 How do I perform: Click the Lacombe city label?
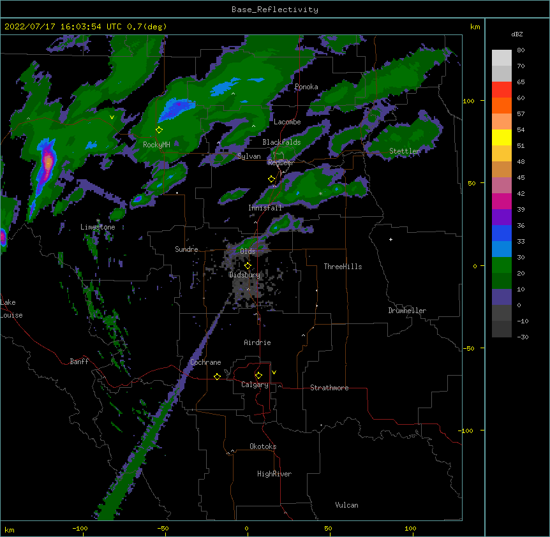[x=287, y=122]
